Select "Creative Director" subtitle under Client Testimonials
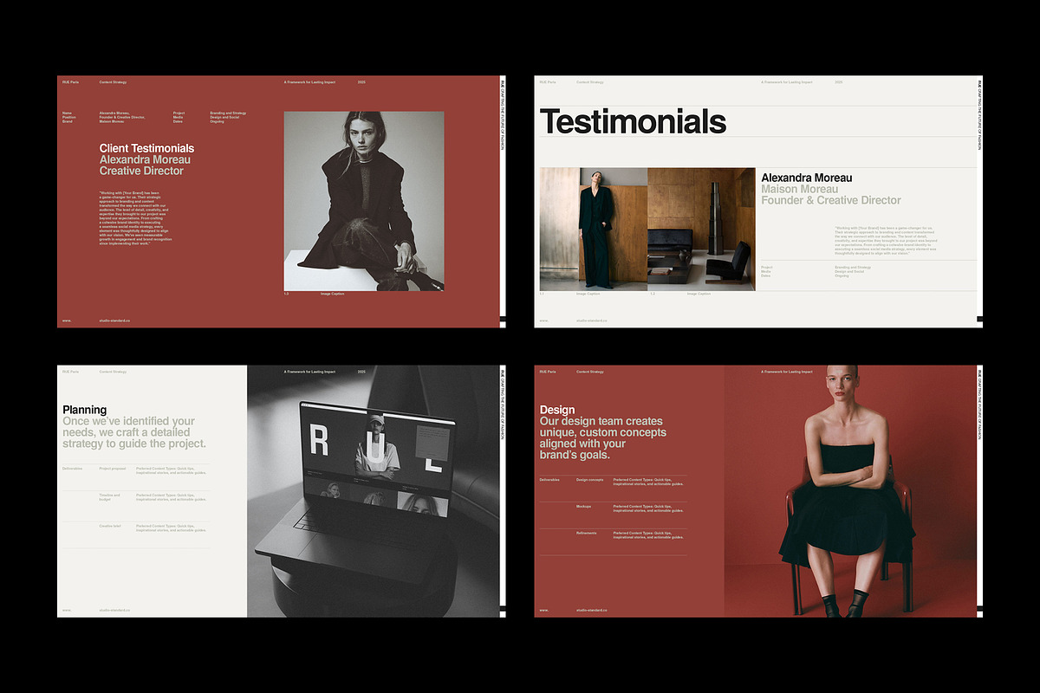Viewport: 1040px width, 693px height. [141, 172]
